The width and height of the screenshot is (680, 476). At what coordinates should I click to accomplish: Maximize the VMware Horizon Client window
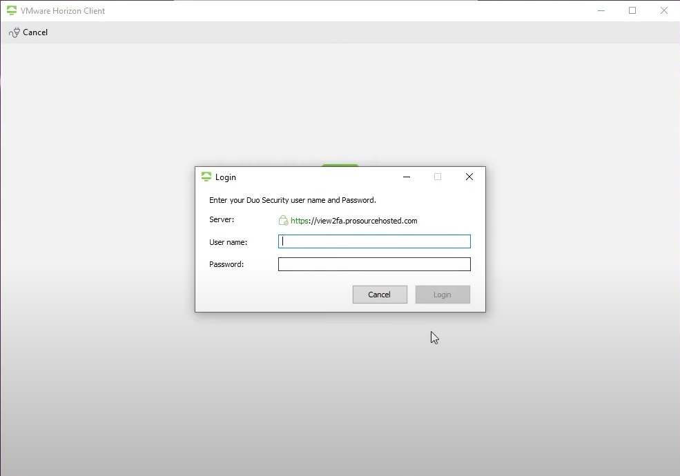pyautogui.click(x=632, y=10)
